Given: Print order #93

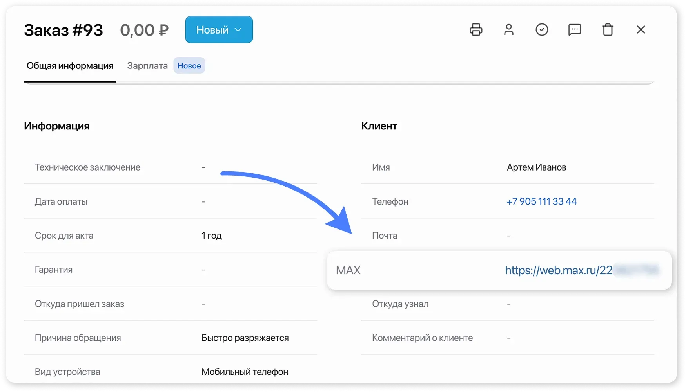Looking at the screenshot, I should point(475,29).
